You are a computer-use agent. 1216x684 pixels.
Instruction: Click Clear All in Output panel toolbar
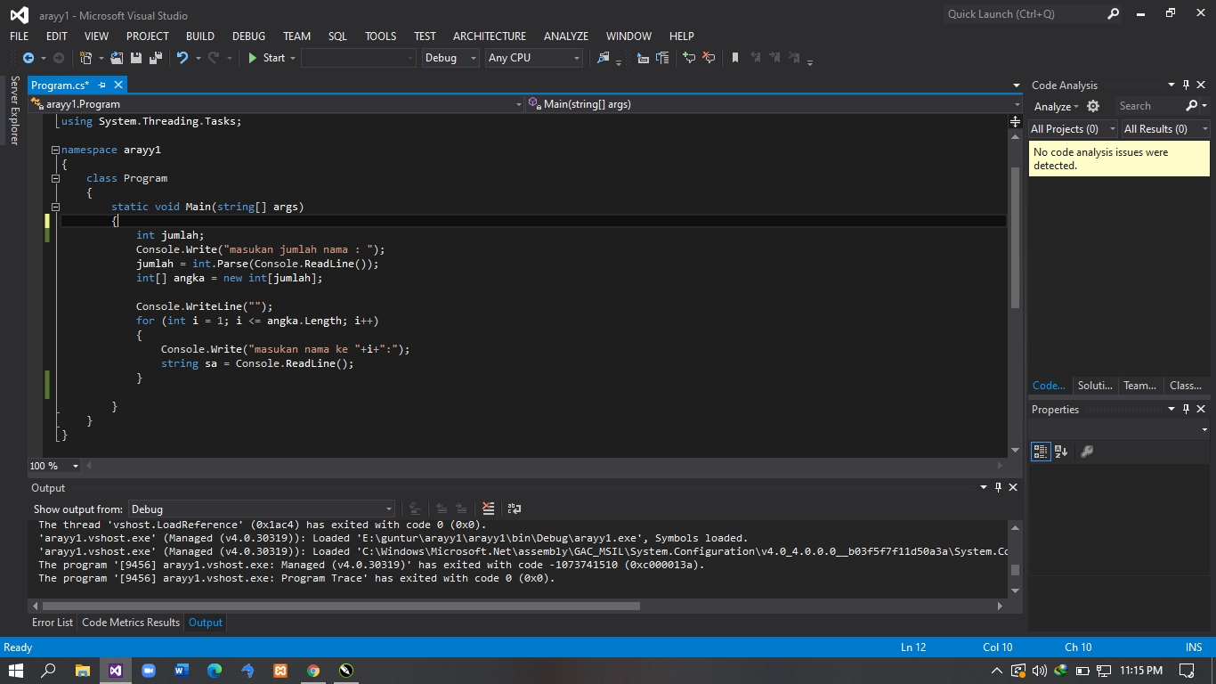click(x=488, y=509)
